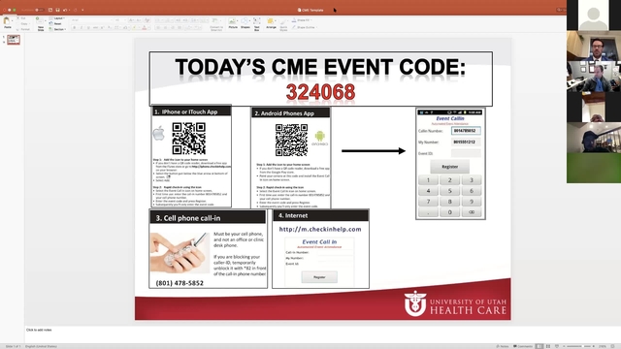Switch to Normal view icon
Screen dimensions: 621x349
pos(539,346)
